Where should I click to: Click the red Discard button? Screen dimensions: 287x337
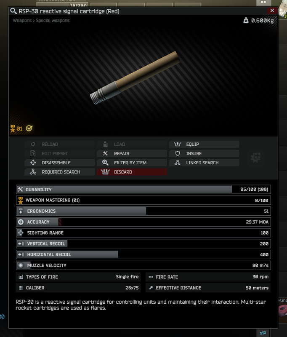pyautogui.click(x=132, y=172)
